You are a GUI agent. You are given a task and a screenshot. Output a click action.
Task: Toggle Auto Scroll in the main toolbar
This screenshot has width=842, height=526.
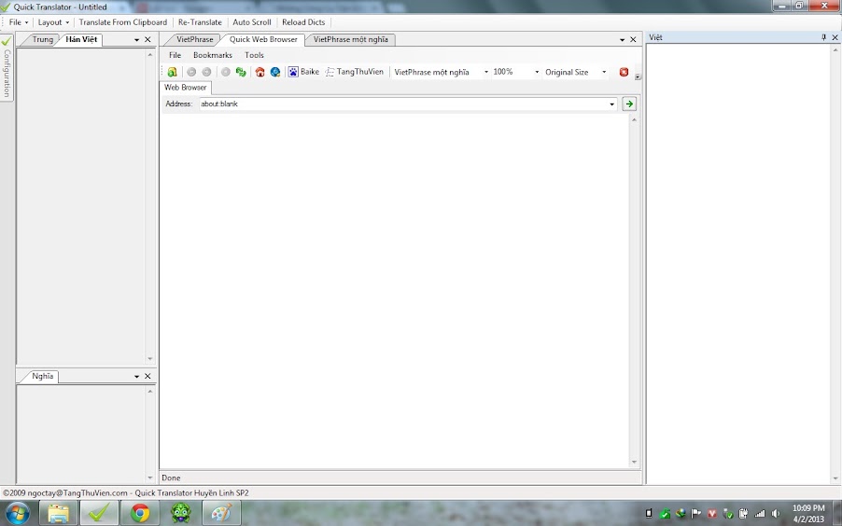coord(252,22)
